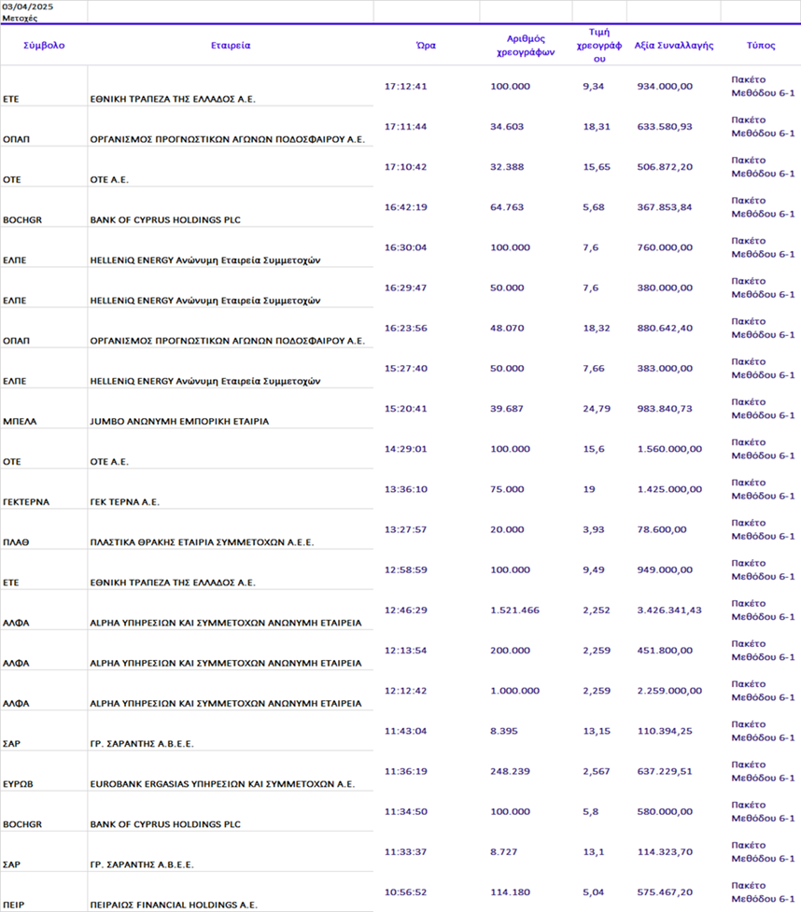Select company cell ΠΛΑΣΤΙΚΑ ΘΡΑΚΗΣ ΕΤΑΙΡΙΑ ΣΥΜΜΕΤΟΧΩΝ
Viewport: 801px width, 912px height.
click(202, 542)
